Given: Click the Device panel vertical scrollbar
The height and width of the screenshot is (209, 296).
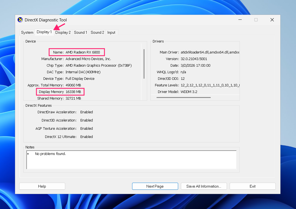Looking at the screenshot, I should coord(144,64).
